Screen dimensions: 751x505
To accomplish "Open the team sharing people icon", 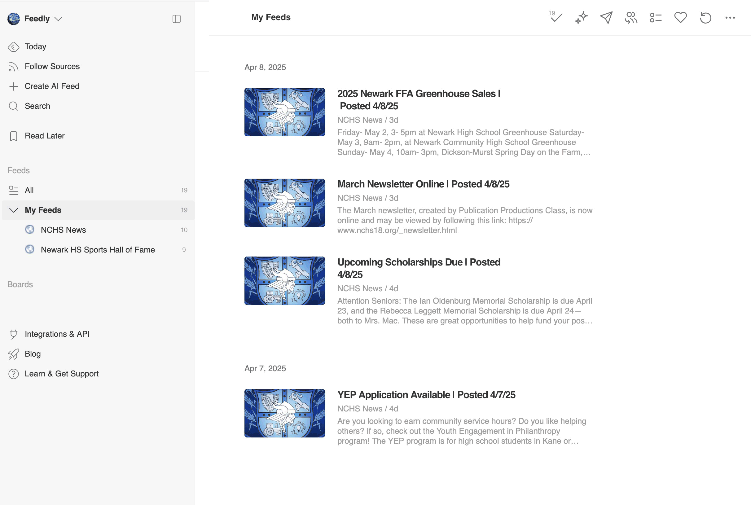I will click(631, 17).
